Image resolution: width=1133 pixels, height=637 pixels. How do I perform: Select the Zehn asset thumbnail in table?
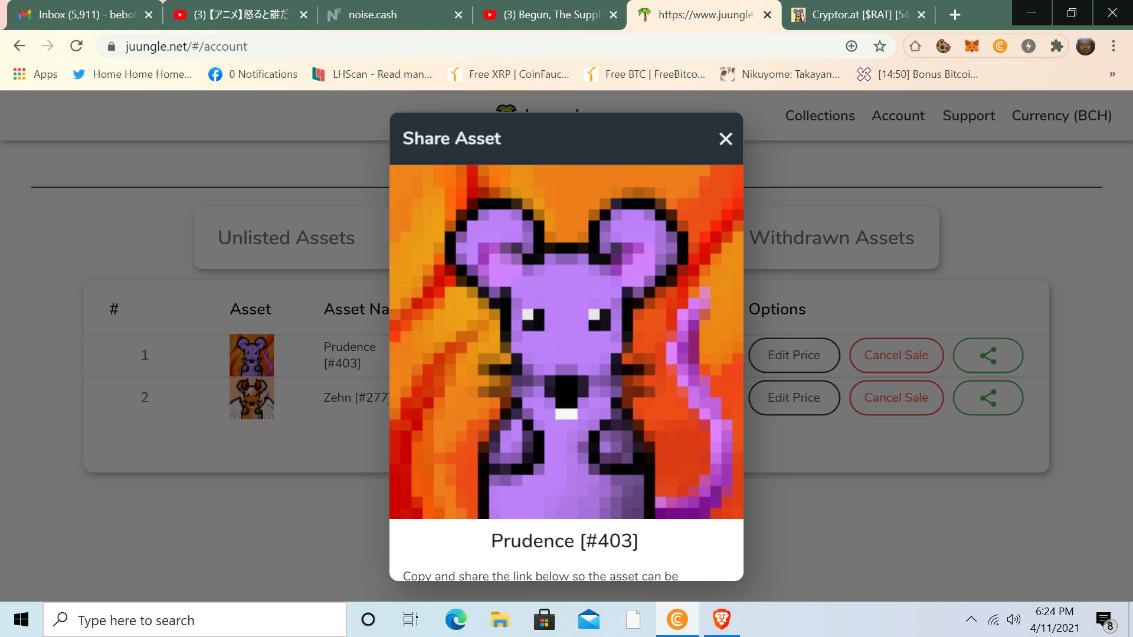pos(252,398)
